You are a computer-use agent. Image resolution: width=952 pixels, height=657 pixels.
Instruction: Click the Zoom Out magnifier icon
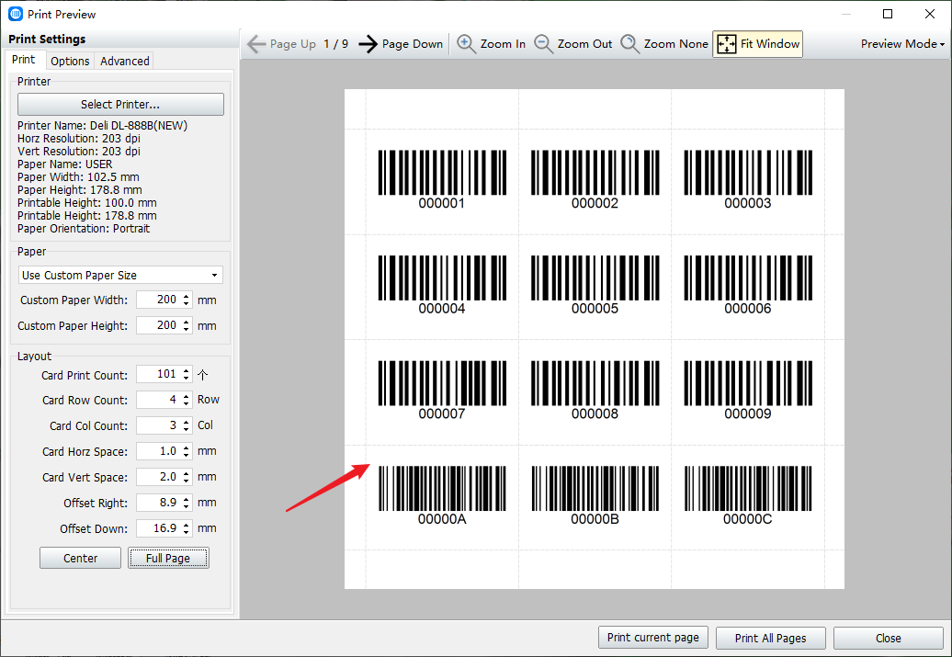click(543, 44)
